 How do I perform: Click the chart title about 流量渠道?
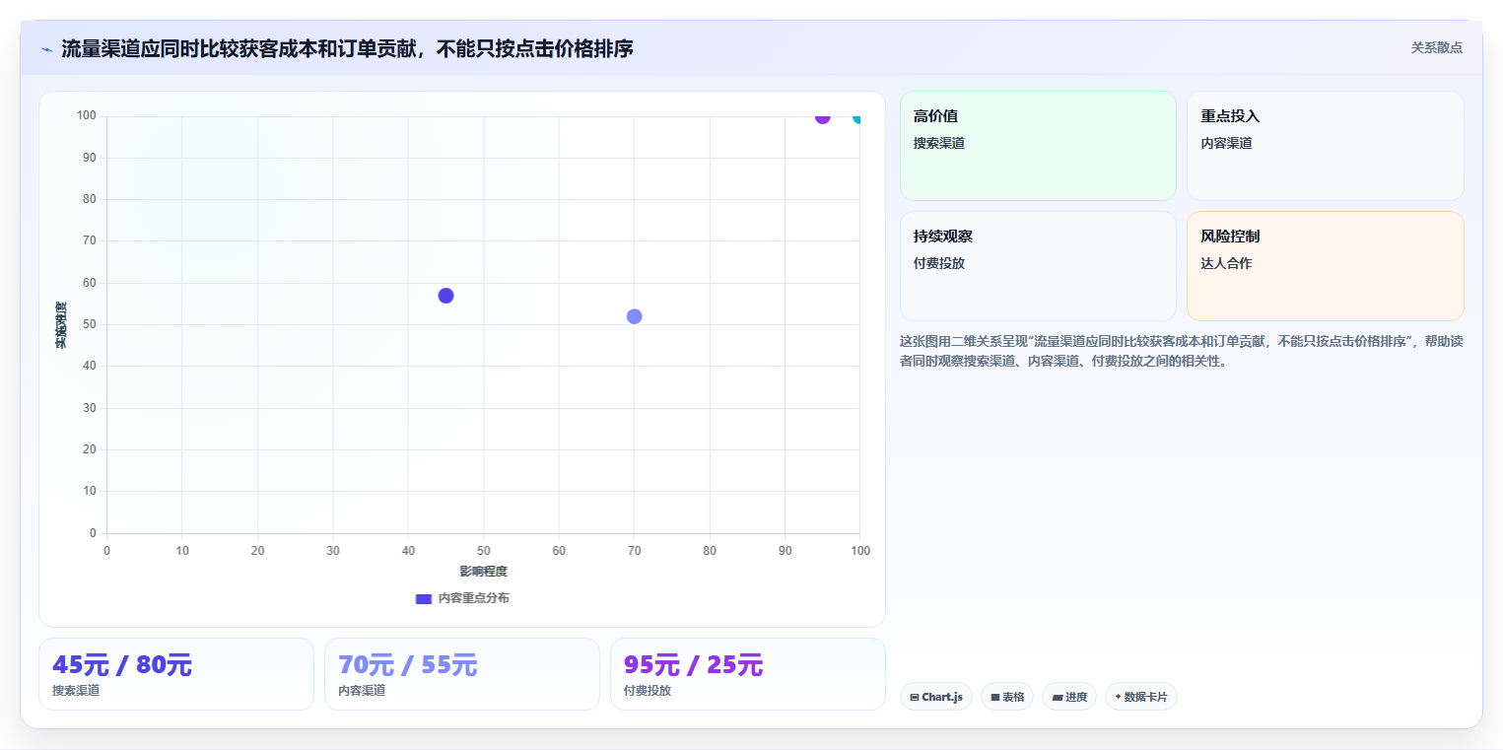tap(347, 48)
